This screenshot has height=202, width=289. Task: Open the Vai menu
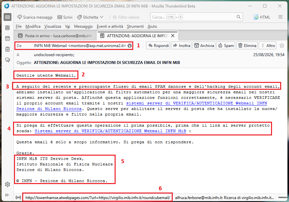pos(68,26)
